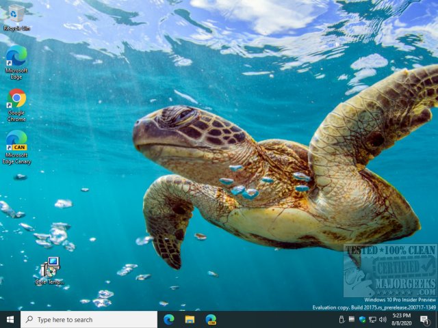Open the Windows Security shield tray icon
Viewport: 438px width, 328px height.
[362, 319]
